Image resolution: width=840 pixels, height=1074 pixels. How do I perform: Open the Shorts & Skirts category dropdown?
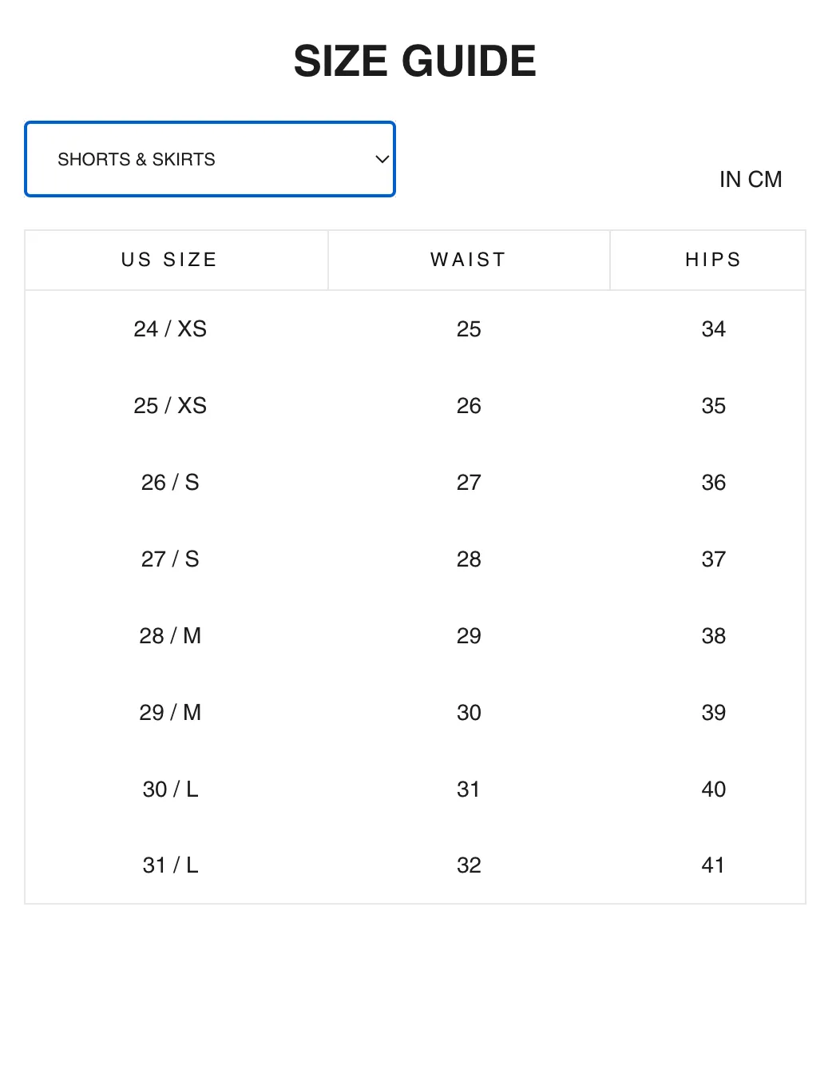coord(210,159)
